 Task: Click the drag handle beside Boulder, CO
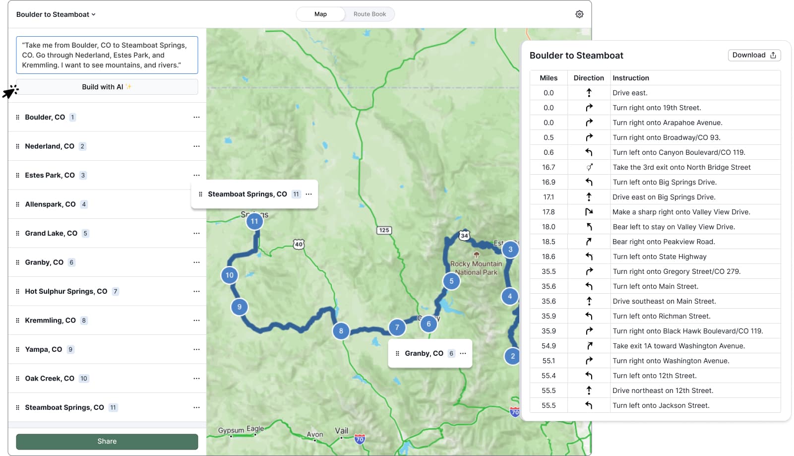pos(18,118)
